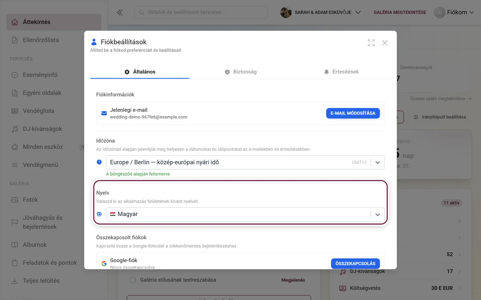Click the Fotók image icon
Image resolution: width=481 pixels, height=300 pixels.
(15, 200)
